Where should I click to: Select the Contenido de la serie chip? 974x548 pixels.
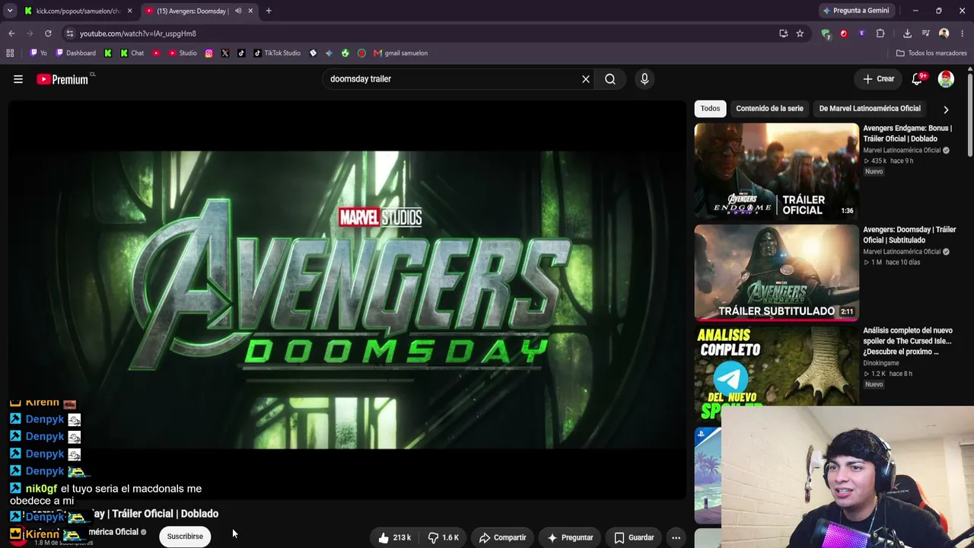769,108
